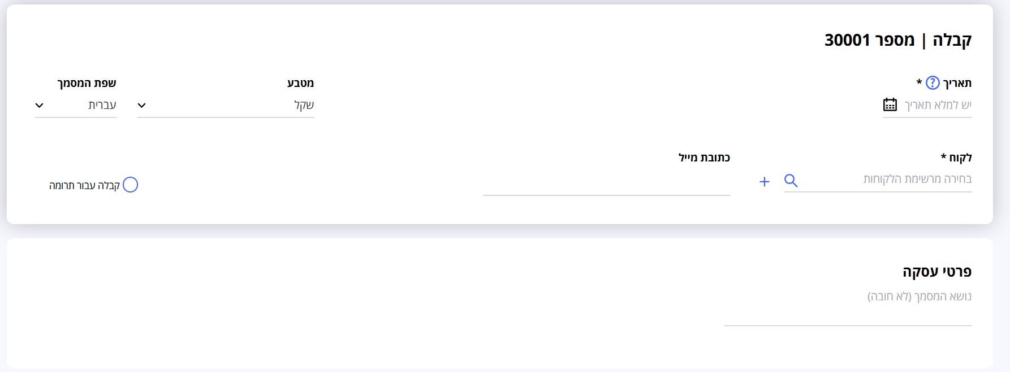The height and width of the screenshot is (372, 1010).
Task: Expand the מטבע currency chevron arrow
Action: pyautogui.click(x=142, y=106)
